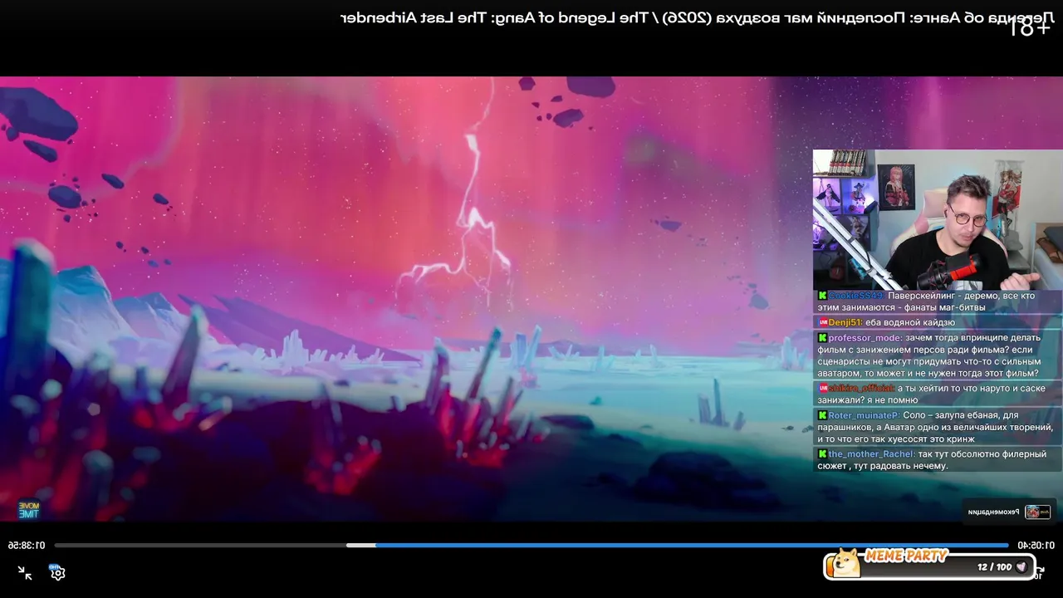1063x598 pixels.
Task: Click the 01:05:40 time label
Action: (1036, 546)
